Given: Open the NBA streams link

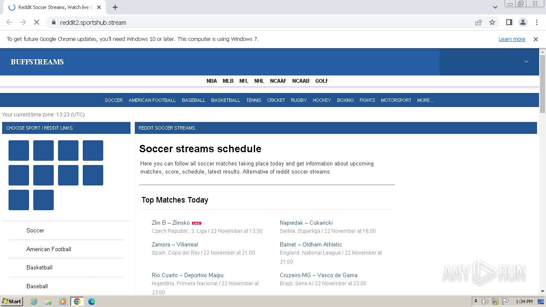Looking at the screenshot, I should pyautogui.click(x=212, y=81).
